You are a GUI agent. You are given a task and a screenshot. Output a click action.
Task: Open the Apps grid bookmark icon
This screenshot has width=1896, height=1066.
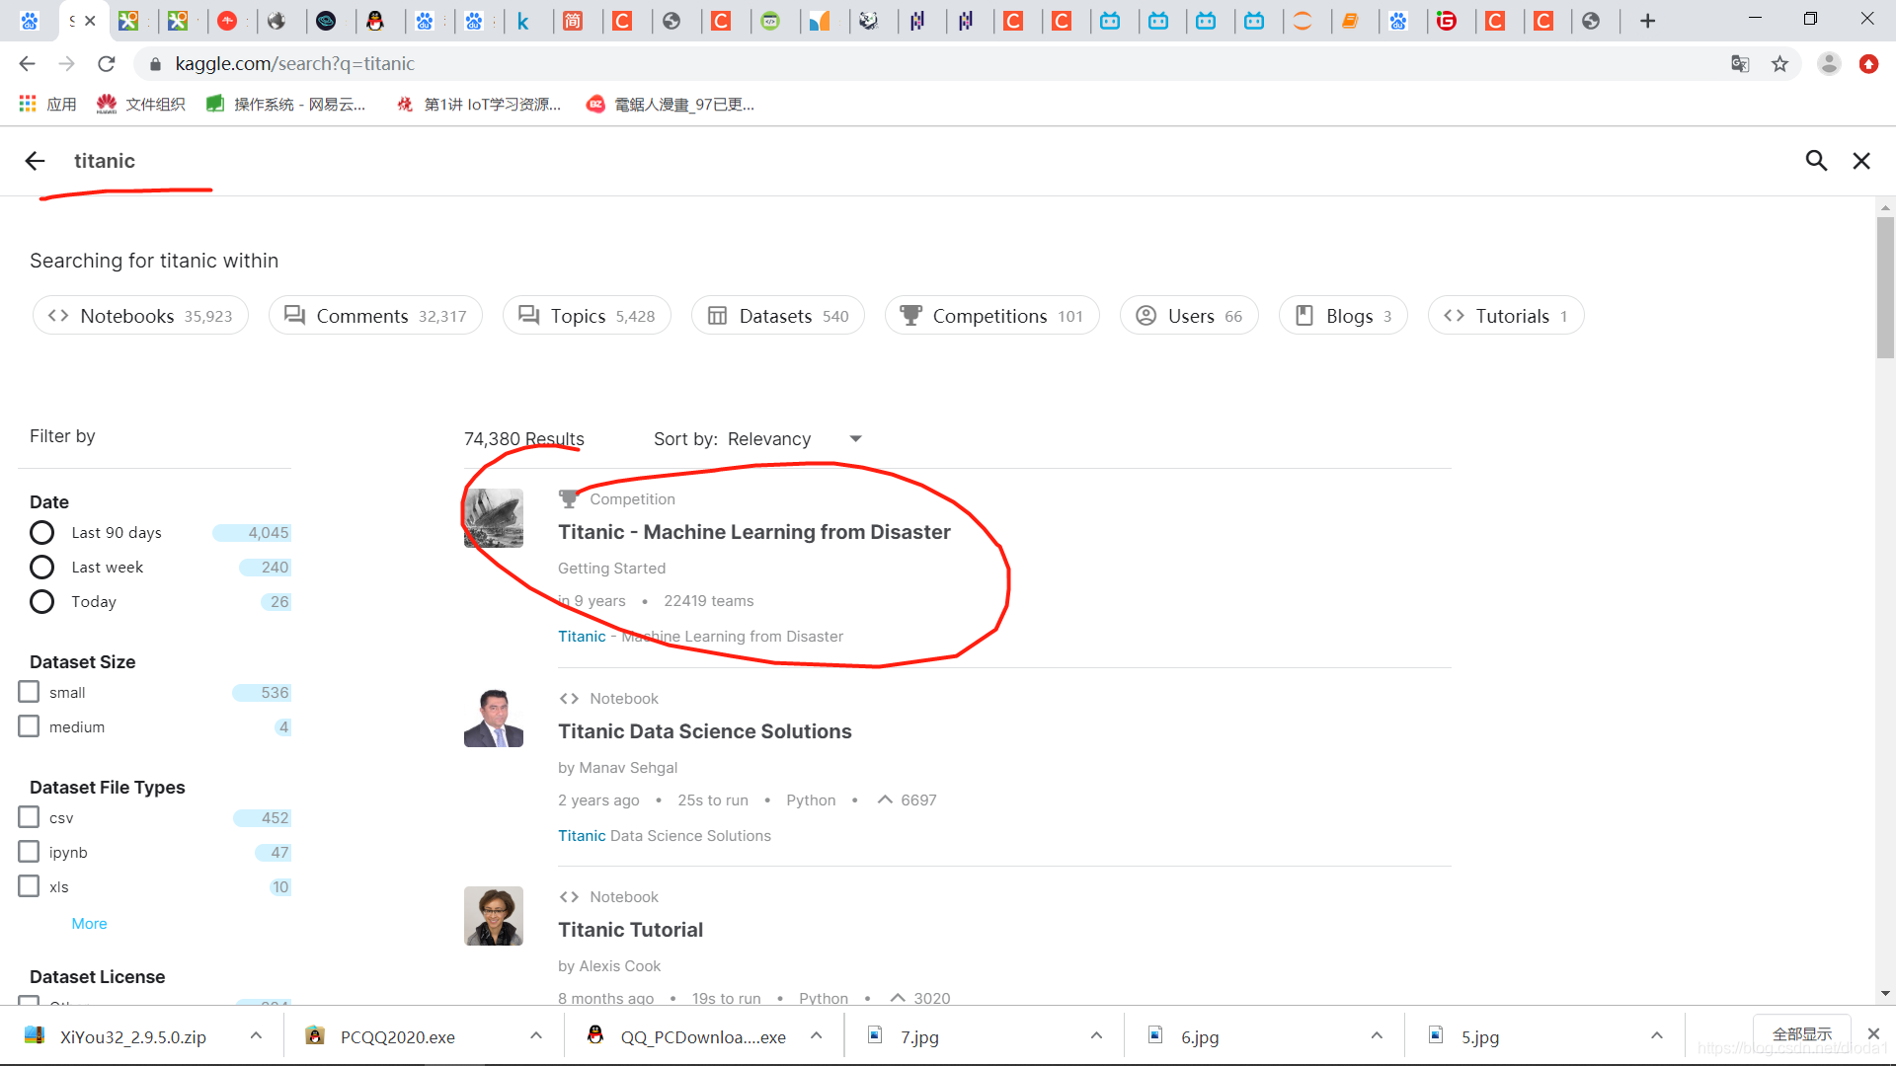28,104
